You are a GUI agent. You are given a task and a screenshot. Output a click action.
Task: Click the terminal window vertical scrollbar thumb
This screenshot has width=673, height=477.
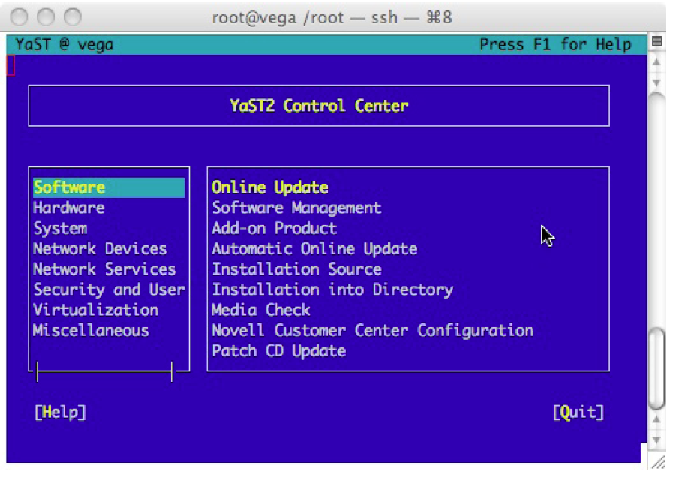pyautogui.click(x=656, y=369)
